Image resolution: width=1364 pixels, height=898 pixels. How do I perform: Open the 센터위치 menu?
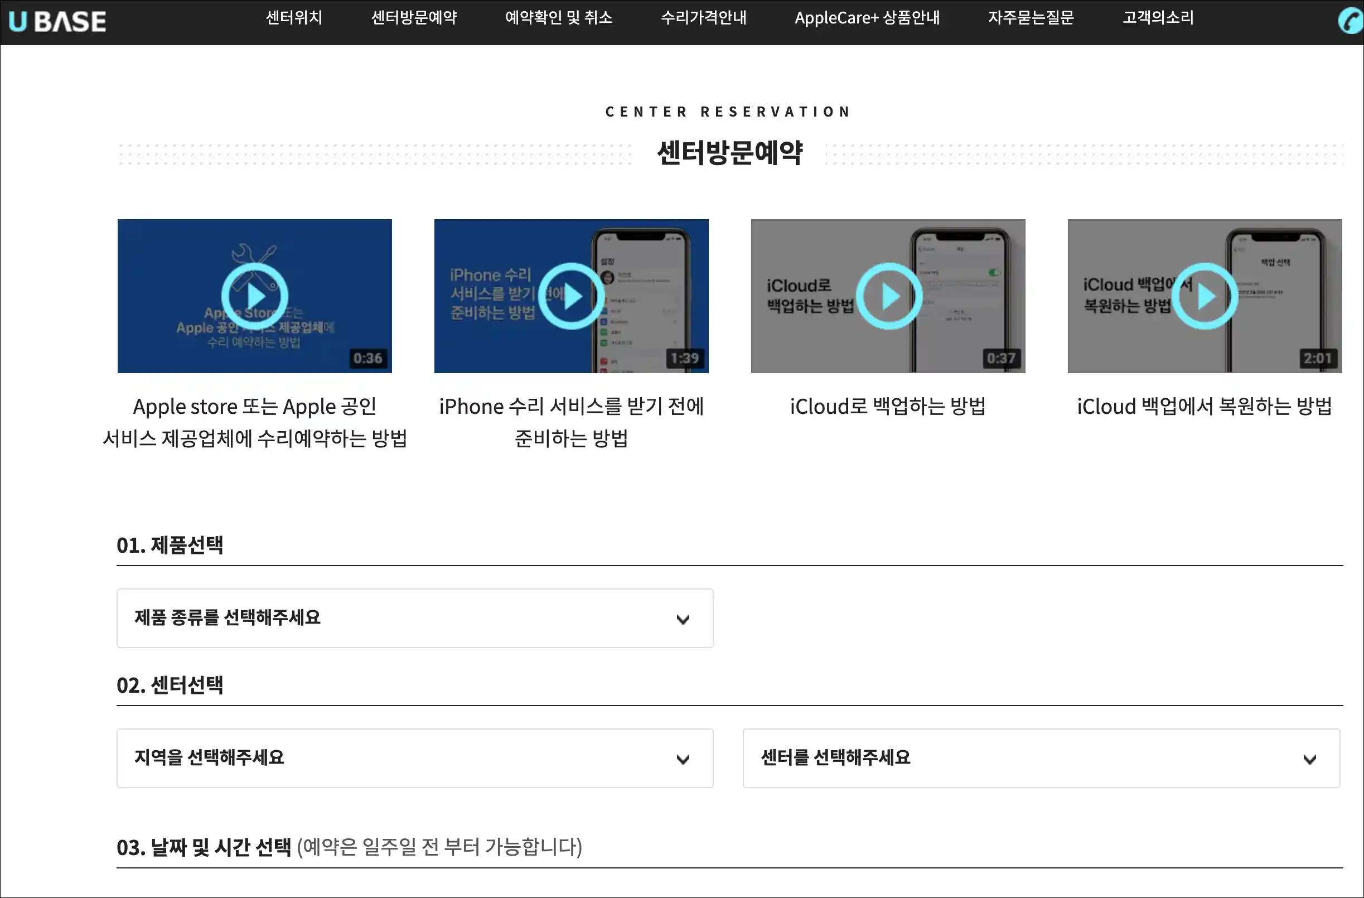coord(294,18)
